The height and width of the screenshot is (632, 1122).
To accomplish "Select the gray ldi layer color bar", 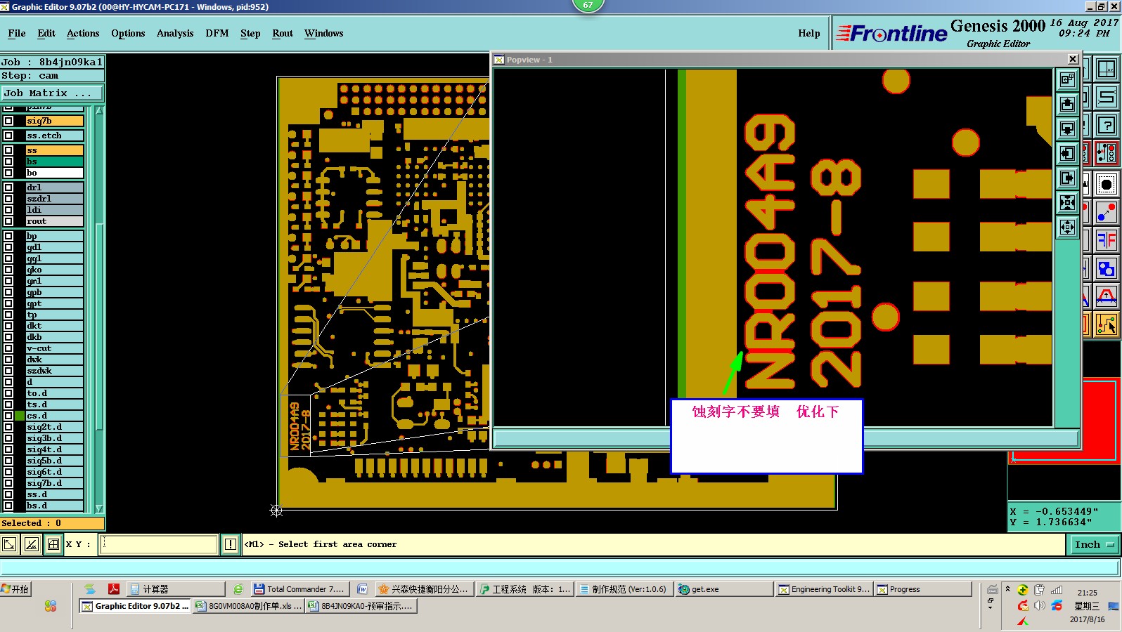I will click(54, 210).
